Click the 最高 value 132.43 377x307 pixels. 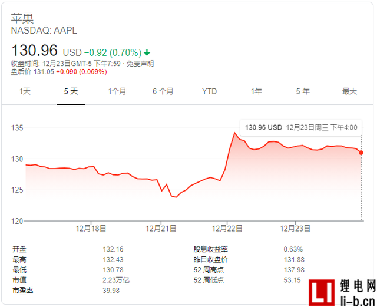point(113,260)
